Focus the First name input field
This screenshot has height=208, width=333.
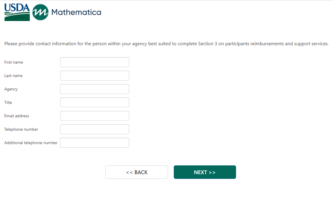point(94,62)
